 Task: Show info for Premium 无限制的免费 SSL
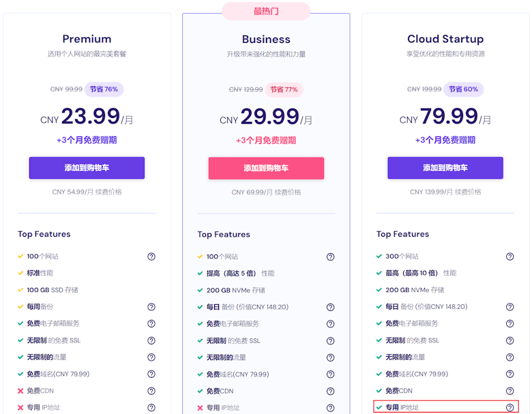[x=151, y=340]
